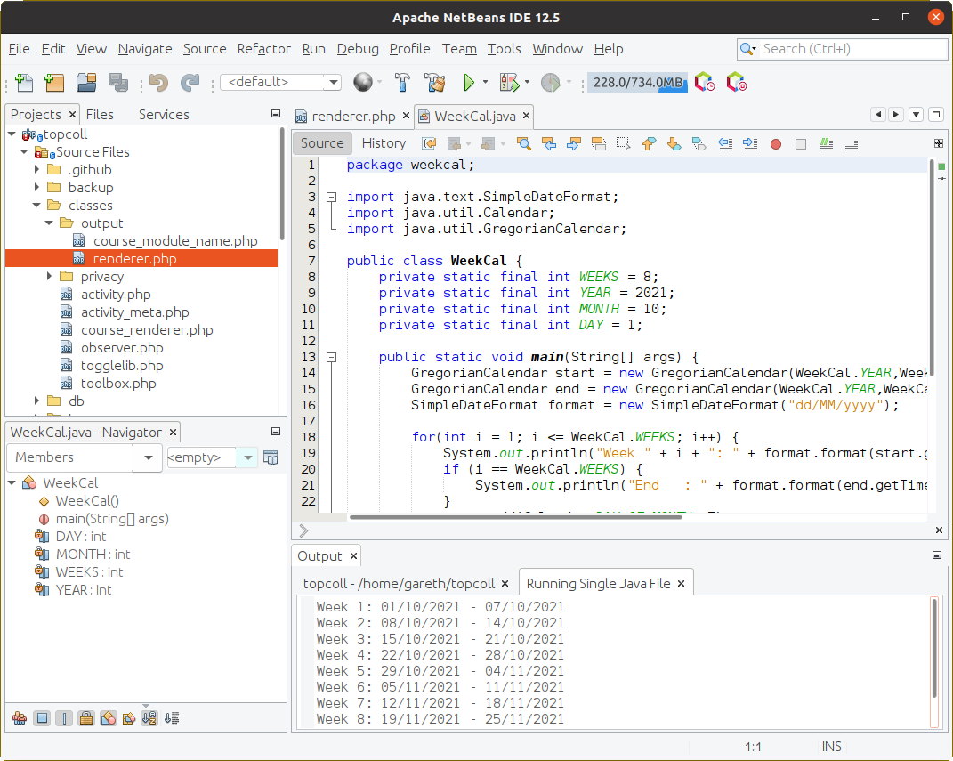Click the Open Project toolbar icon
This screenshot has height=761, width=953.
(85, 82)
